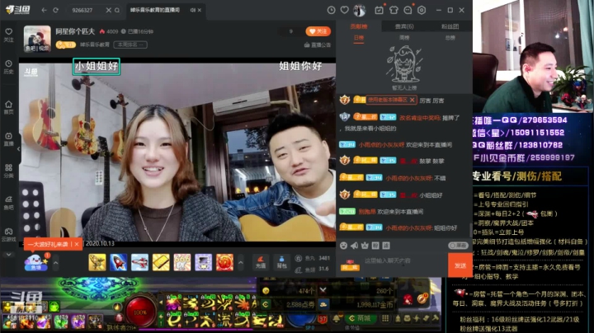Expand the arrow next to fish pond icon
The image size is (594, 333).
[56, 263]
